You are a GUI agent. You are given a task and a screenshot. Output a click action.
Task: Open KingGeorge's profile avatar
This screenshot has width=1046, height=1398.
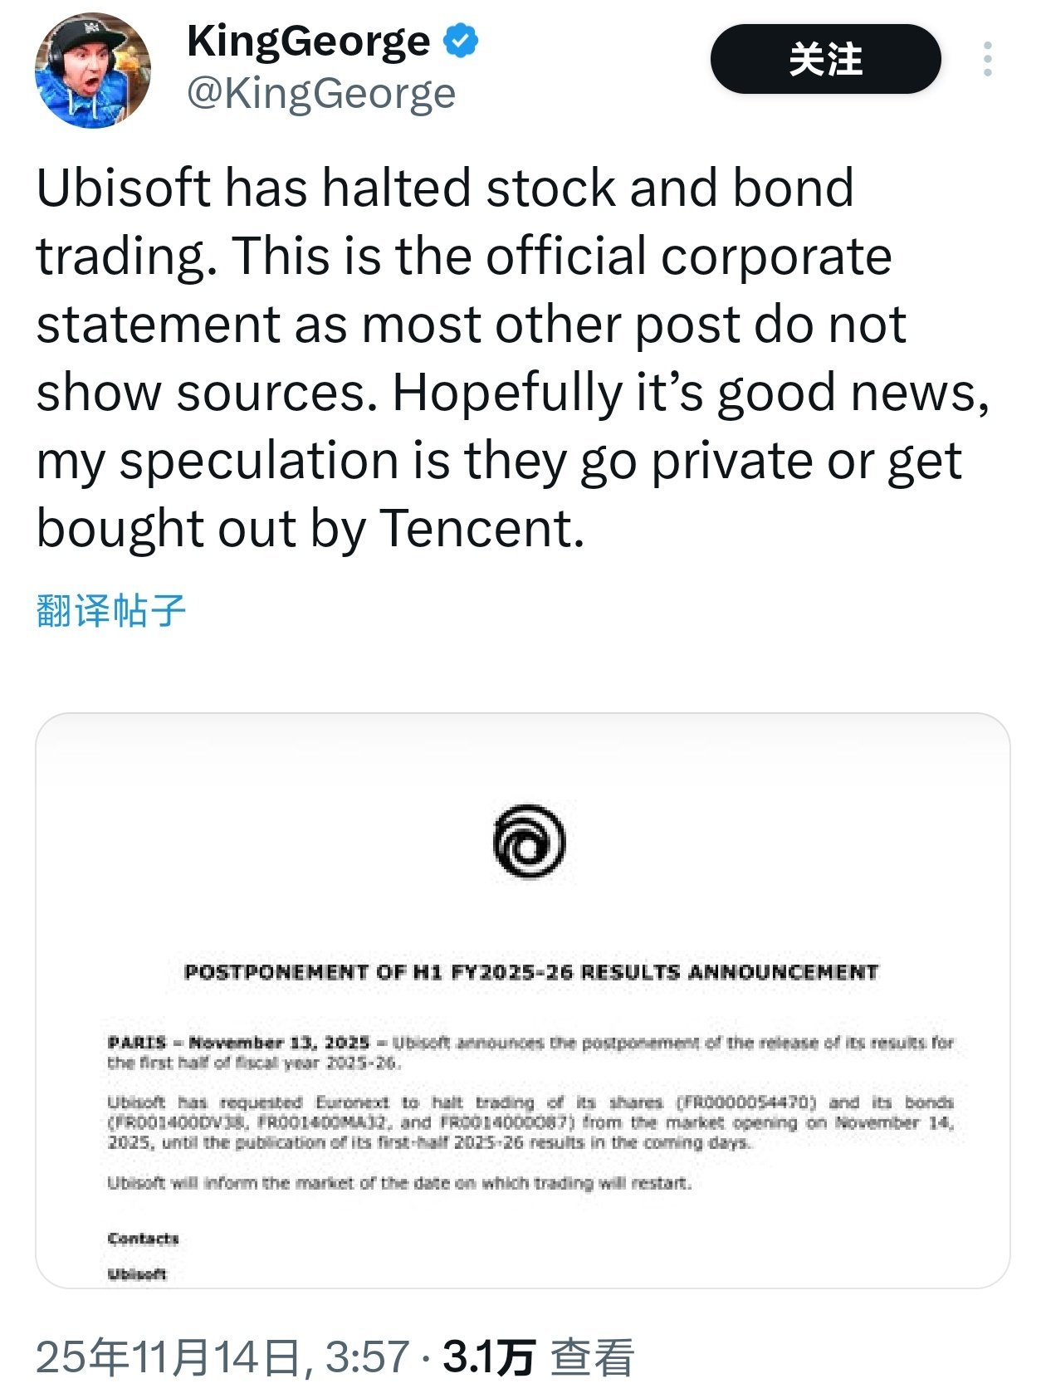point(92,71)
